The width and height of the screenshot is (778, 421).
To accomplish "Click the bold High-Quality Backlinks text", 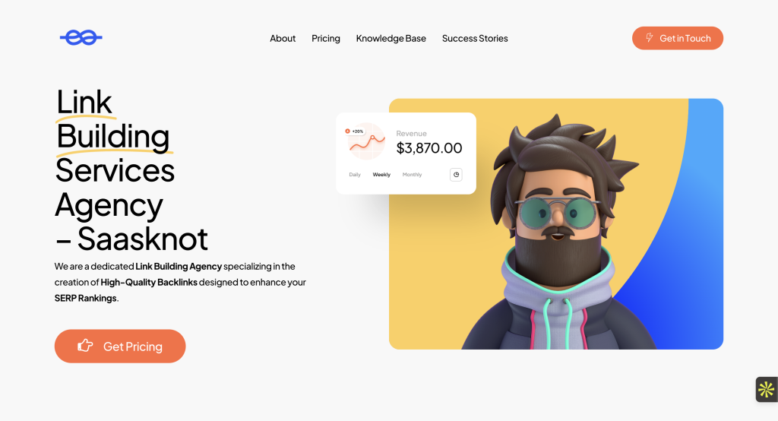I will click(x=149, y=282).
